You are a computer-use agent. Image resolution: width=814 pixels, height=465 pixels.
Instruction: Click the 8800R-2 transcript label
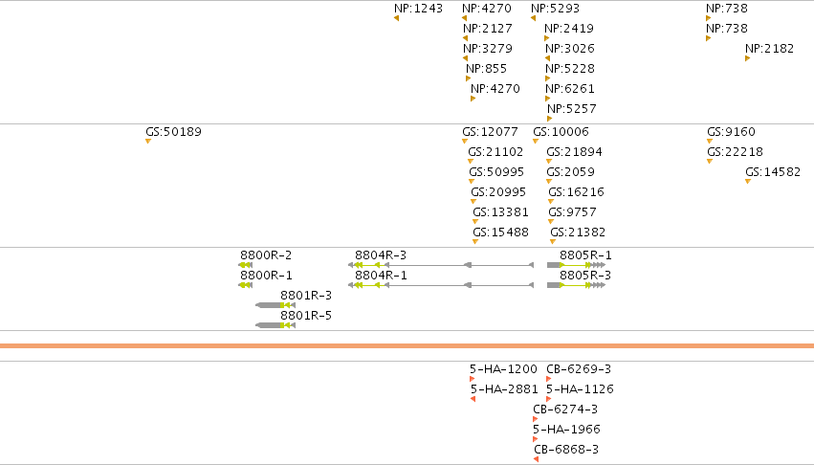(266, 255)
